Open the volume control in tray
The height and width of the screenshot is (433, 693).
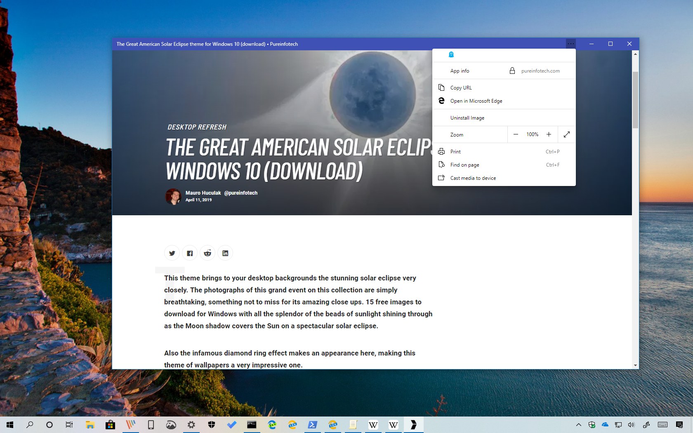click(631, 425)
